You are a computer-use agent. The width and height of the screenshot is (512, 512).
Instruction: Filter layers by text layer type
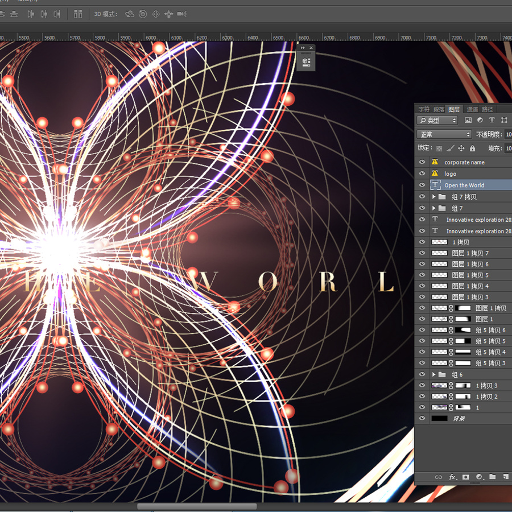pos(492,120)
